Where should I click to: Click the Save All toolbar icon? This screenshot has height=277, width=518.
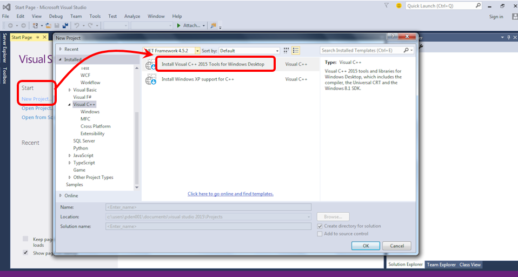[65, 25]
